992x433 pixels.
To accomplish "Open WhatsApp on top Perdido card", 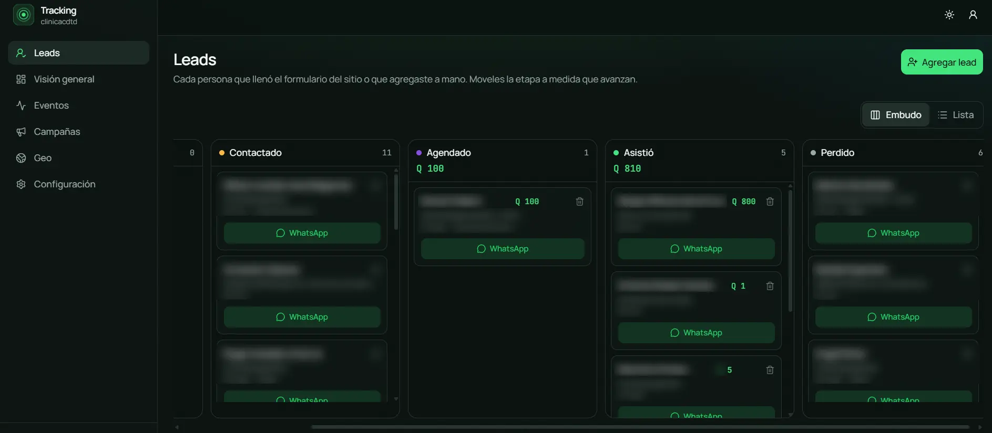I will point(893,233).
